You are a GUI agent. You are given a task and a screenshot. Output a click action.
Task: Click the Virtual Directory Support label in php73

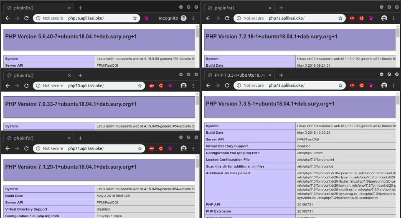227,146
